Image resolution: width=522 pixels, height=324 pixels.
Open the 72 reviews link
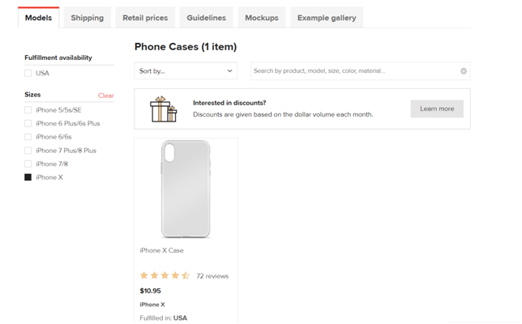[x=212, y=276]
